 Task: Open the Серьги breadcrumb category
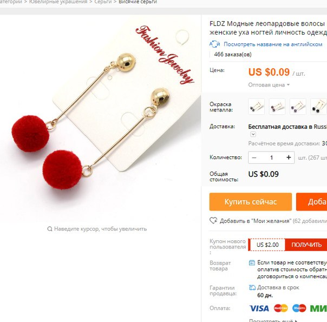103,2
